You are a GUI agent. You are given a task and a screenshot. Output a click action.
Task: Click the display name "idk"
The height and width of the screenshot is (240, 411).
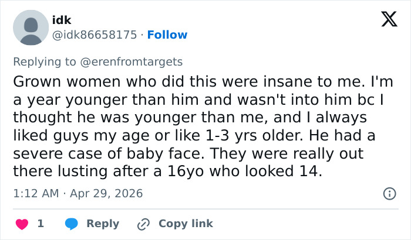click(x=62, y=20)
